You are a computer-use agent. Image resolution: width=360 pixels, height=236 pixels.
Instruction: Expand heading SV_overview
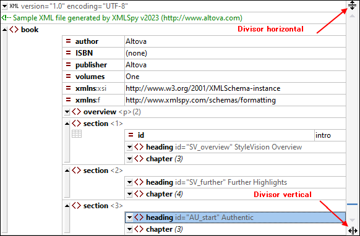pyautogui.click(x=129, y=147)
